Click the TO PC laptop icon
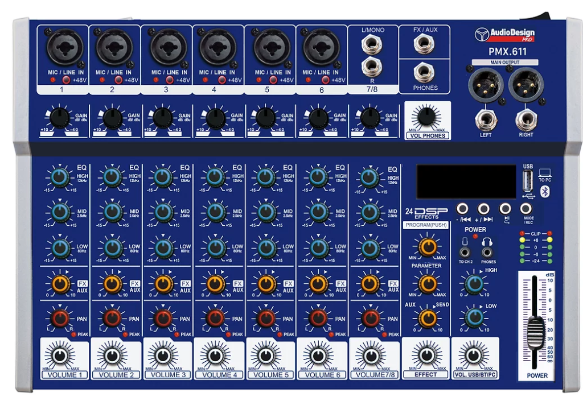Screen dimensions: 583x405 545,173
